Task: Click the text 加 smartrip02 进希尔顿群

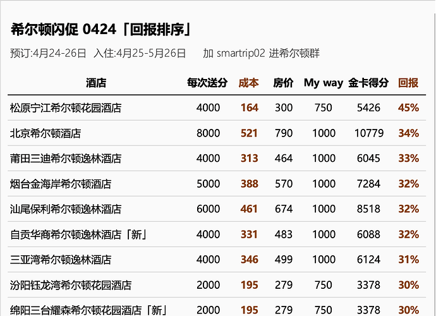Action: (x=261, y=53)
